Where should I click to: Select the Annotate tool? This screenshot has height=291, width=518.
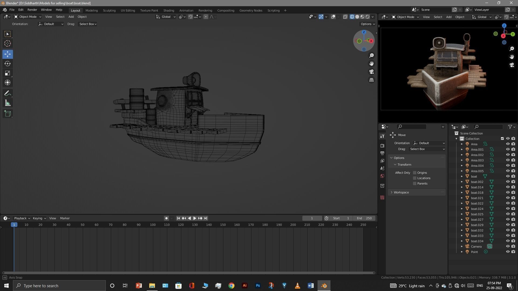[8, 93]
